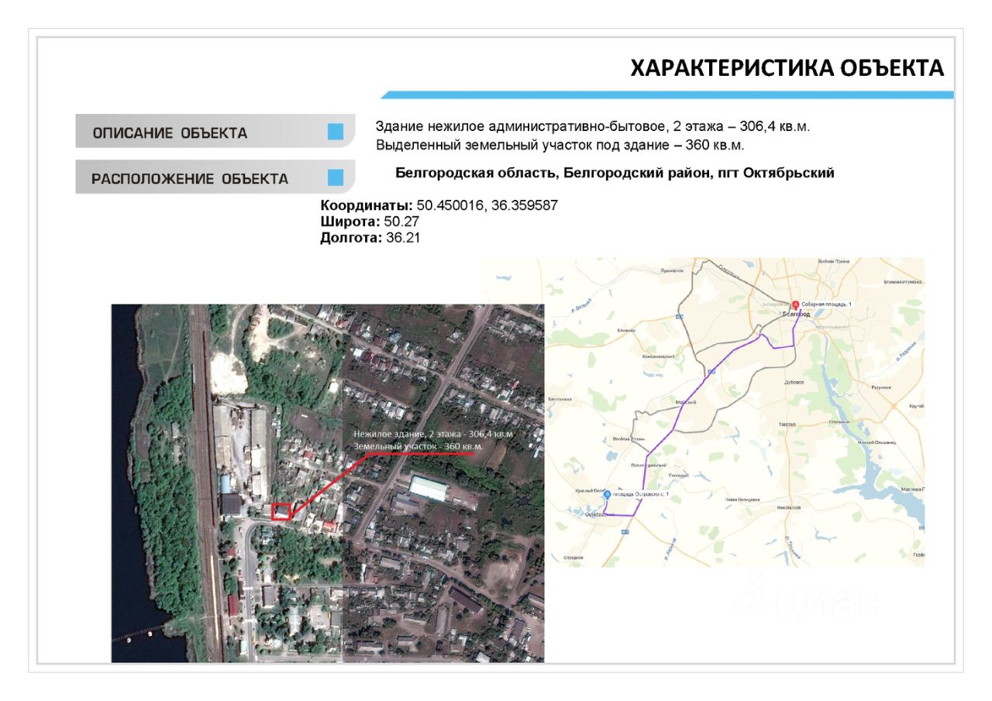Click the Долгота: 36.21 line
992x701 pixels.
370,238
